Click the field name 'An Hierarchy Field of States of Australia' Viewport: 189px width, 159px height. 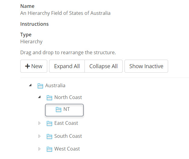pos(65,13)
